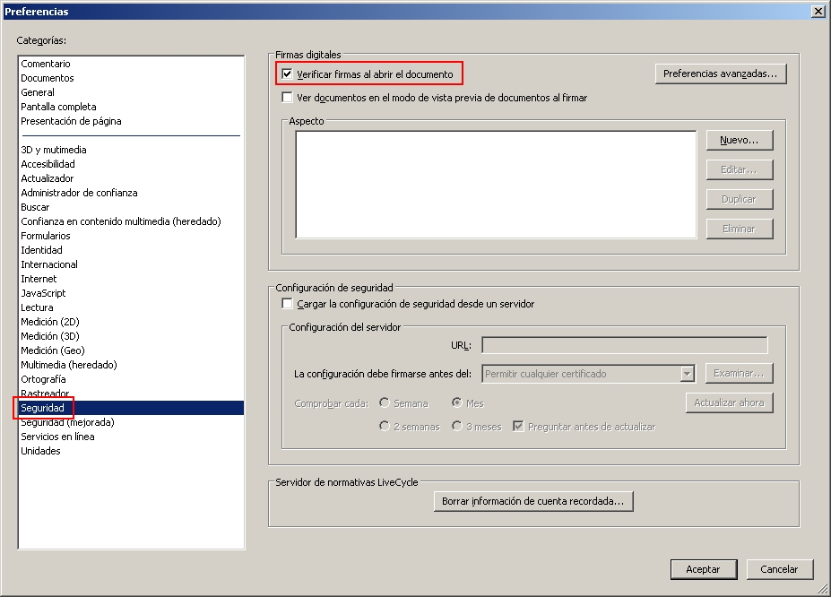Click the empty 'Aspecto' list box
The image size is (831, 597).
pos(495,185)
